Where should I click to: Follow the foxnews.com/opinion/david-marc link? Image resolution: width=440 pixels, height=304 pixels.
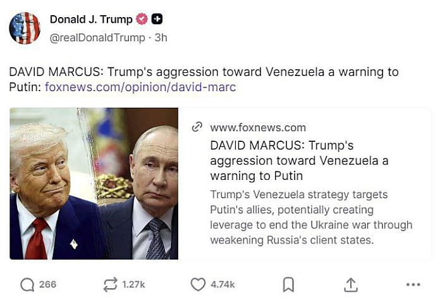(140, 87)
